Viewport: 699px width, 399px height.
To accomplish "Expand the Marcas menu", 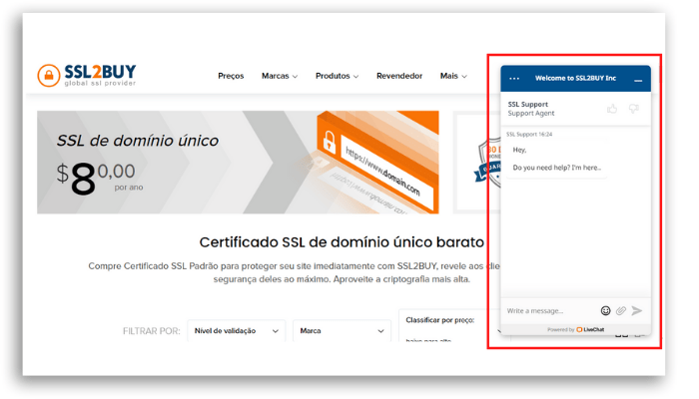I will pos(280,76).
